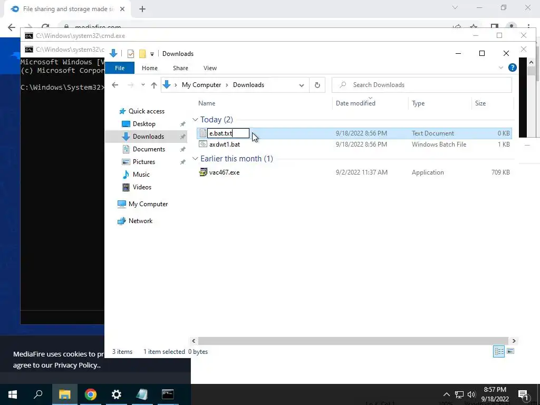Viewport: 540px width, 405px height.
Task: Click the File Explorer taskbar icon
Action: tap(64, 394)
